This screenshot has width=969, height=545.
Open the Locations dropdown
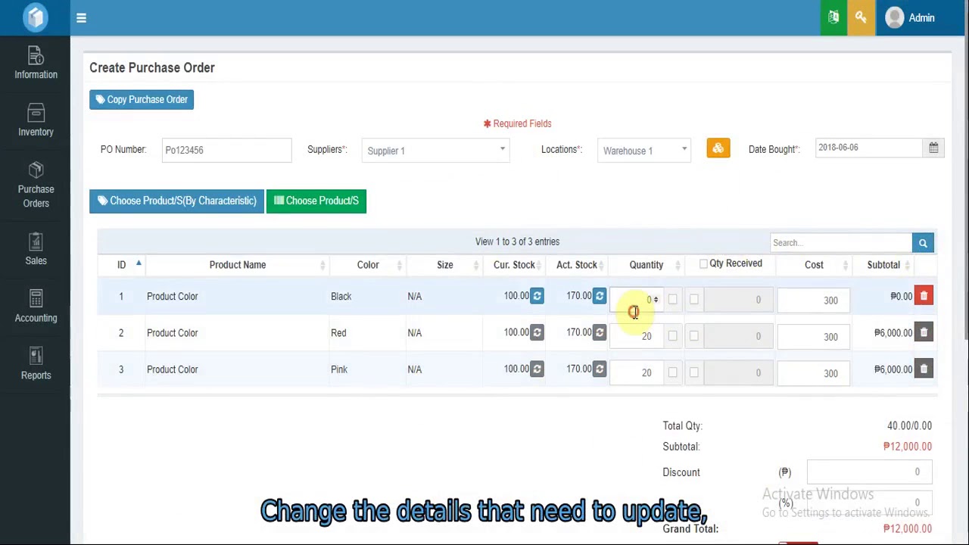click(x=644, y=150)
